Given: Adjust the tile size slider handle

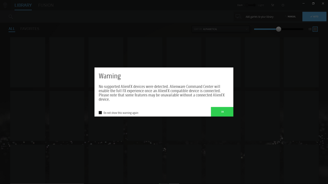Looking at the screenshot, I should coord(278,29).
